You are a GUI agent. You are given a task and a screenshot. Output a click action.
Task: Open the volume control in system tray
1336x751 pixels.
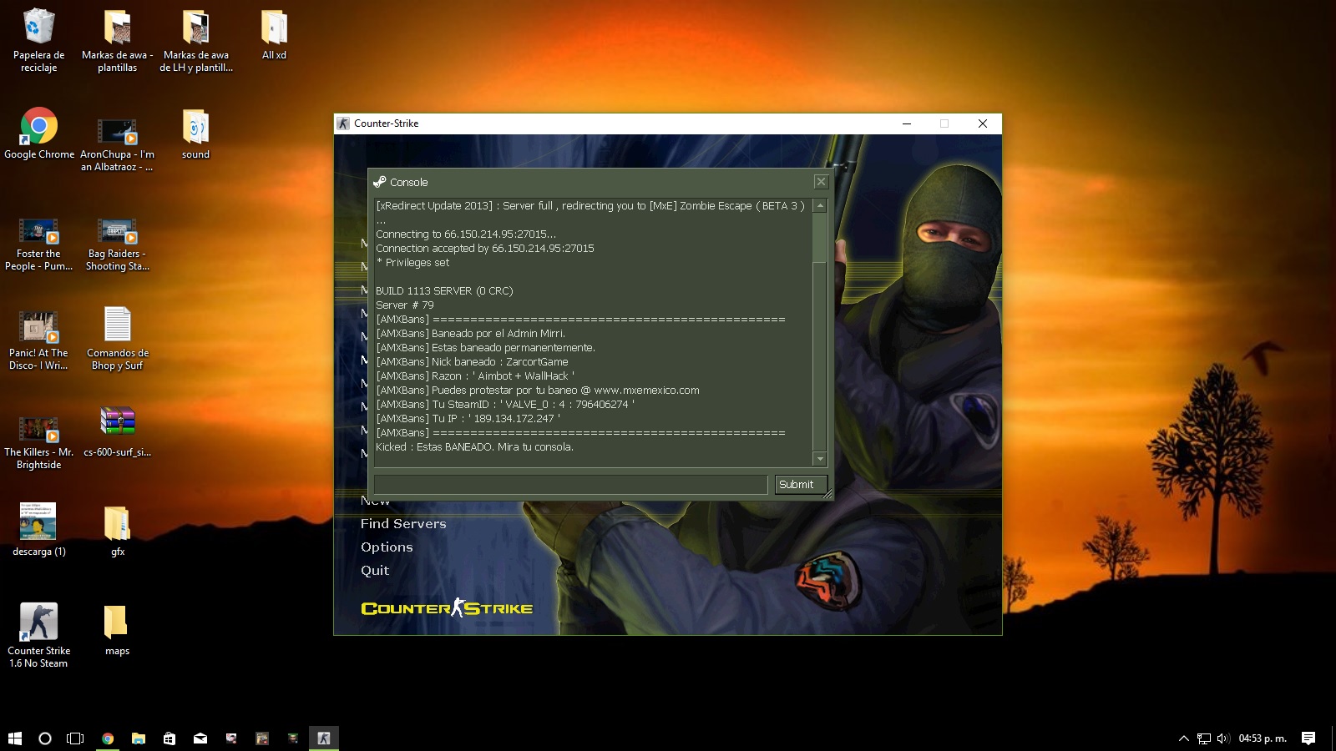1223,738
